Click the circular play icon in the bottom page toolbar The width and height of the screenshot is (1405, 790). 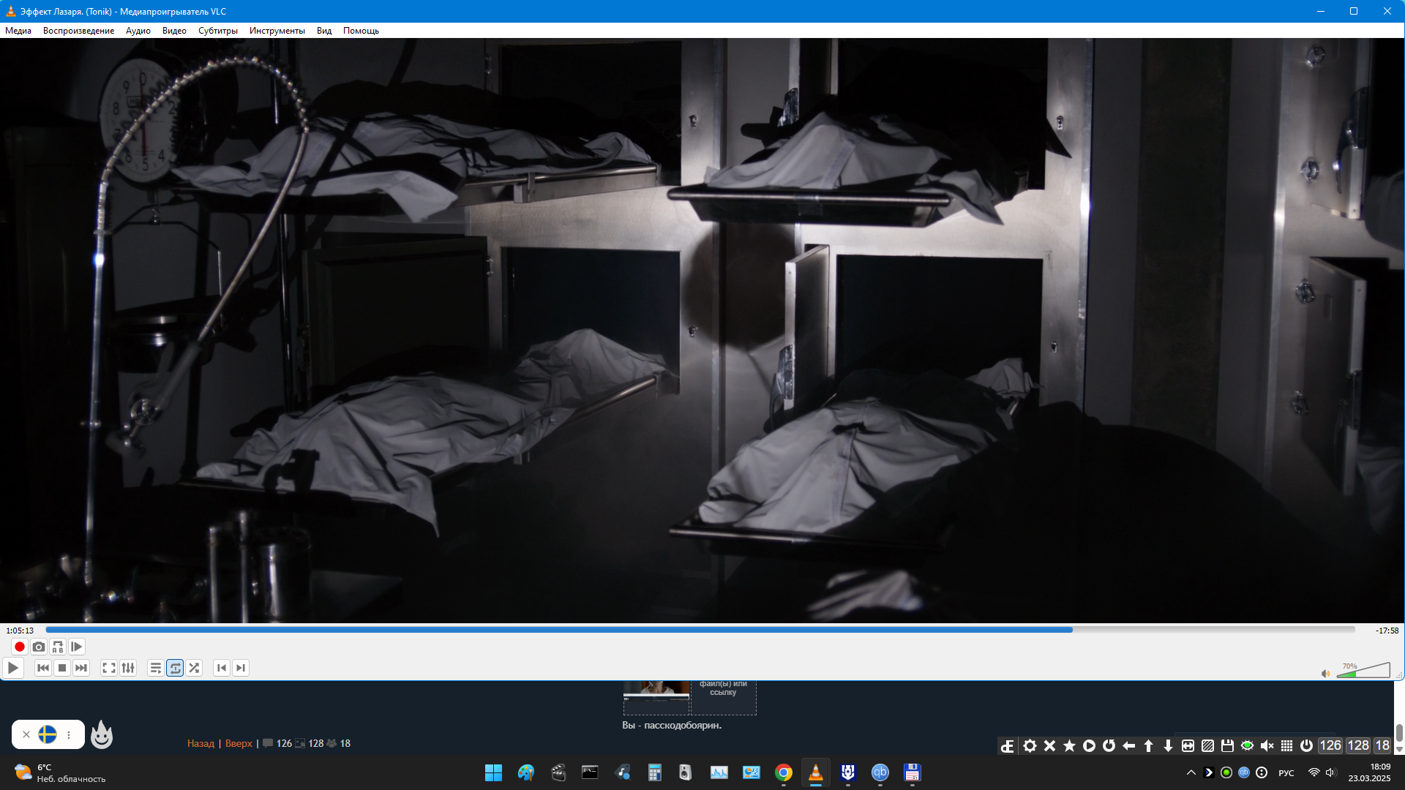pyautogui.click(x=1089, y=745)
